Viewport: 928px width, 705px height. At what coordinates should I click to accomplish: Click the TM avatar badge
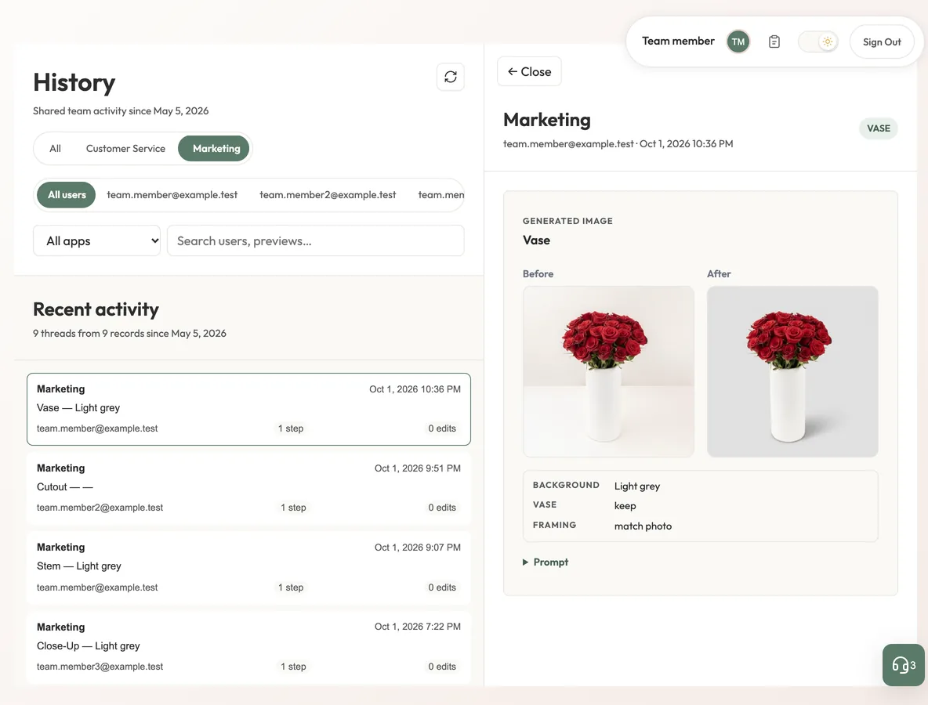click(x=738, y=42)
